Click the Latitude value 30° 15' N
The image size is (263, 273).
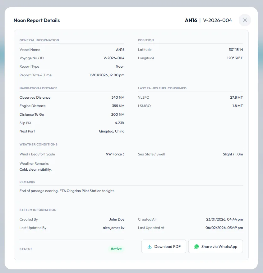(x=236, y=50)
